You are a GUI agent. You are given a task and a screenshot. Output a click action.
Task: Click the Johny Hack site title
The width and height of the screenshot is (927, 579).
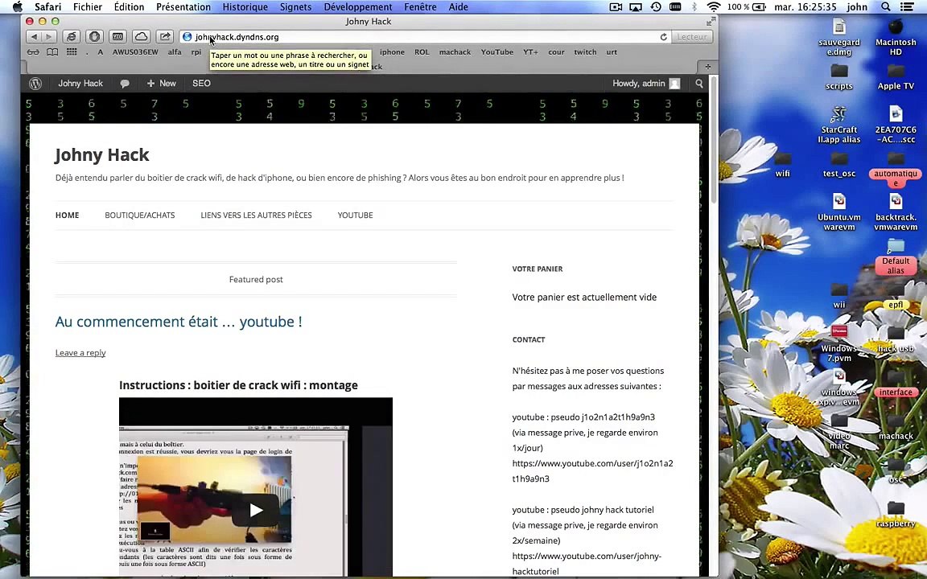[102, 154]
